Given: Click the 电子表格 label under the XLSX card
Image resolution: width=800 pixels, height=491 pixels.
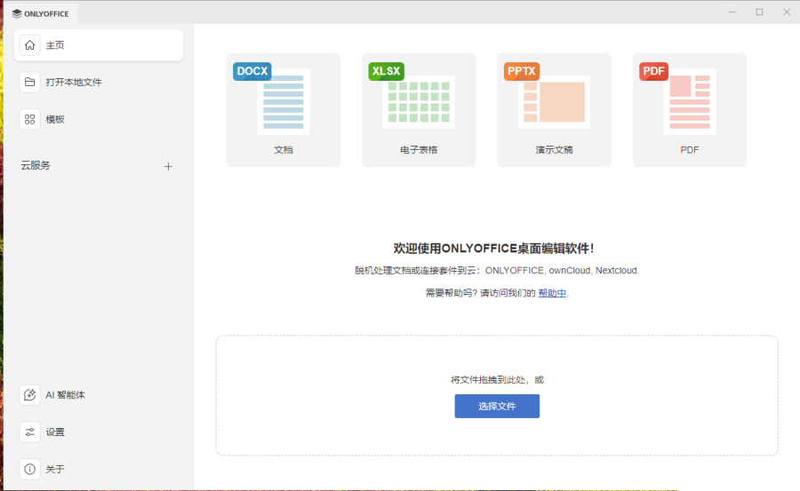Looking at the screenshot, I should (419, 150).
